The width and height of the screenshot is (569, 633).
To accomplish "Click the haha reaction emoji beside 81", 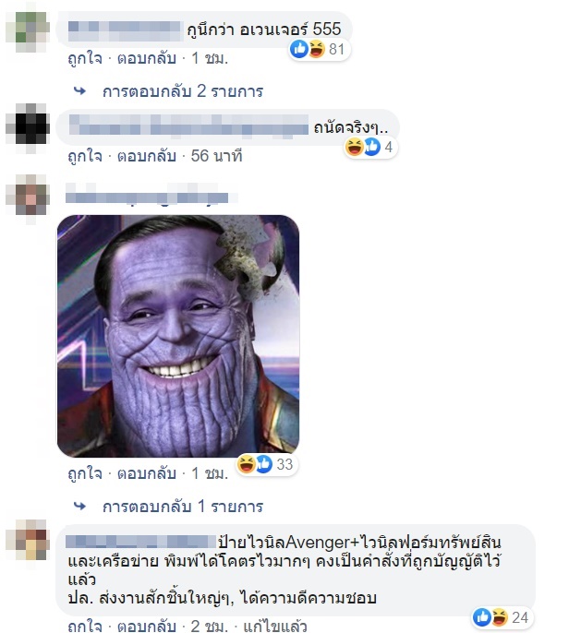I will point(317,49).
